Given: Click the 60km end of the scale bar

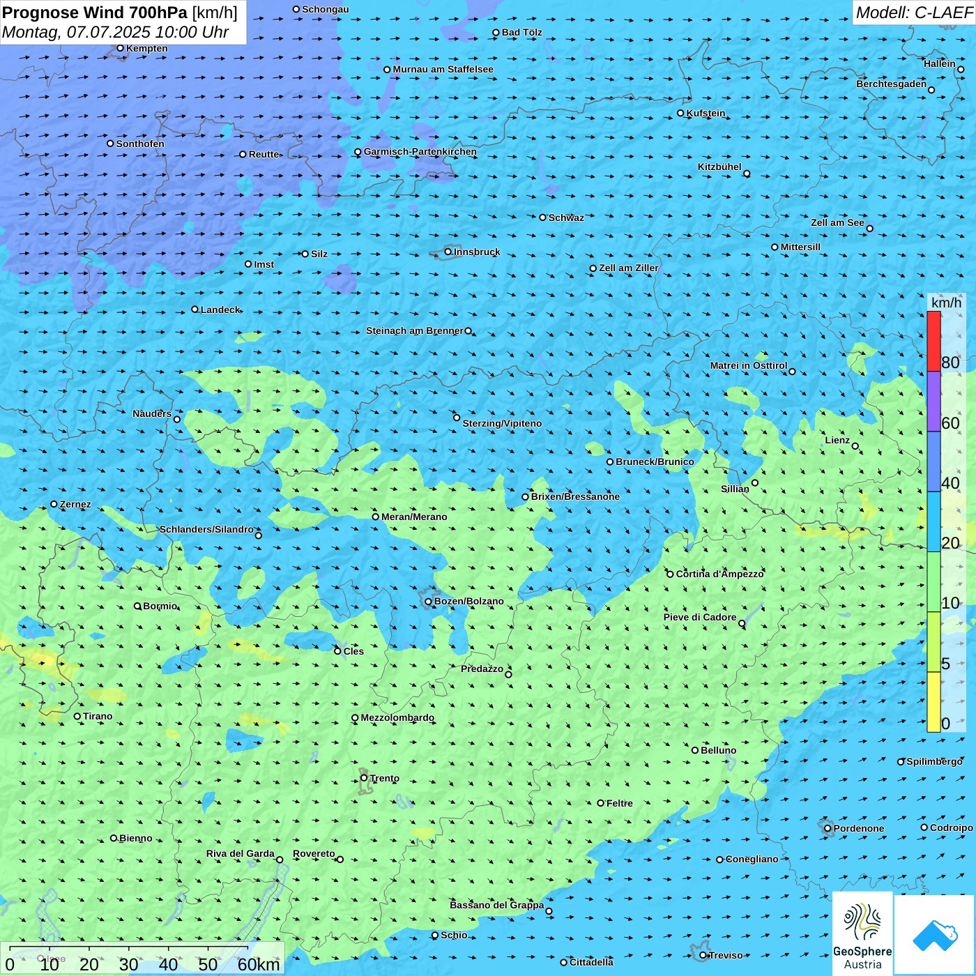Looking at the screenshot, I should click(258, 964).
